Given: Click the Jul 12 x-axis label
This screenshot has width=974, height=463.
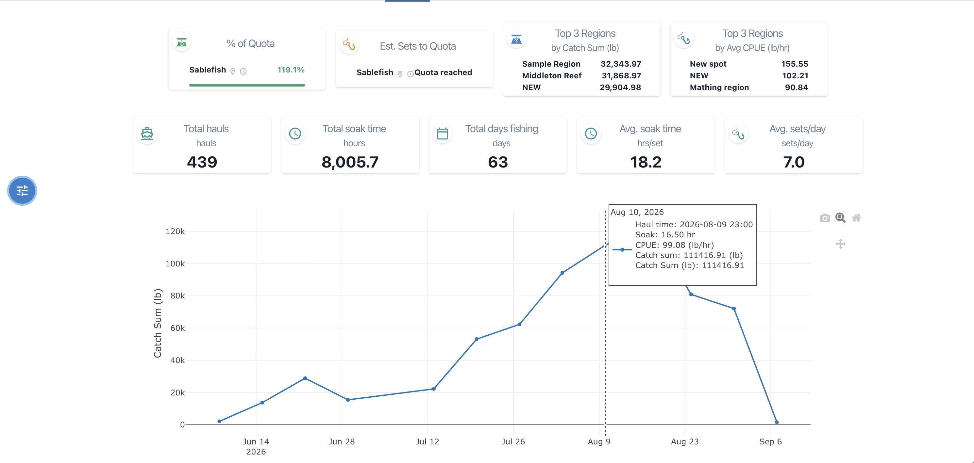Looking at the screenshot, I should (x=427, y=441).
